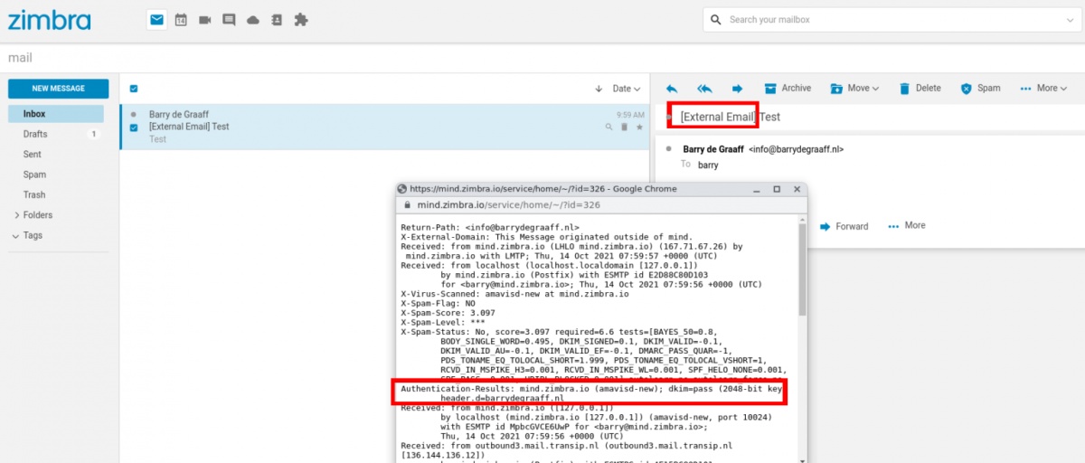Open the Contacts address book icon
This screenshot has width=1085, height=463.
(277, 20)
